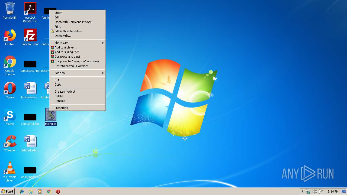Launch Opera from the taskbar
The width and height of the screenshot is (347, 195).
coord(58,191)
